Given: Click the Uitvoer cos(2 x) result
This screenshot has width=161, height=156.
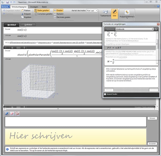Looking at the screenshot, I should (22, 36).
